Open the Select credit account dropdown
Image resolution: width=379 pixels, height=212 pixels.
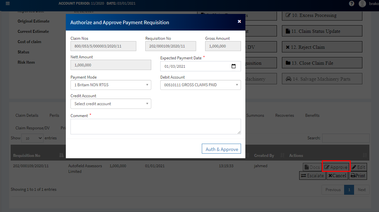point(111,104)
